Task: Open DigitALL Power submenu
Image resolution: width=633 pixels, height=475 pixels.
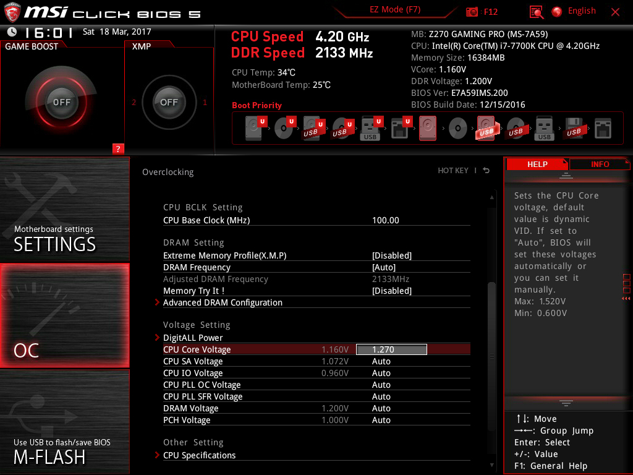Action: [x=192, y=338]
